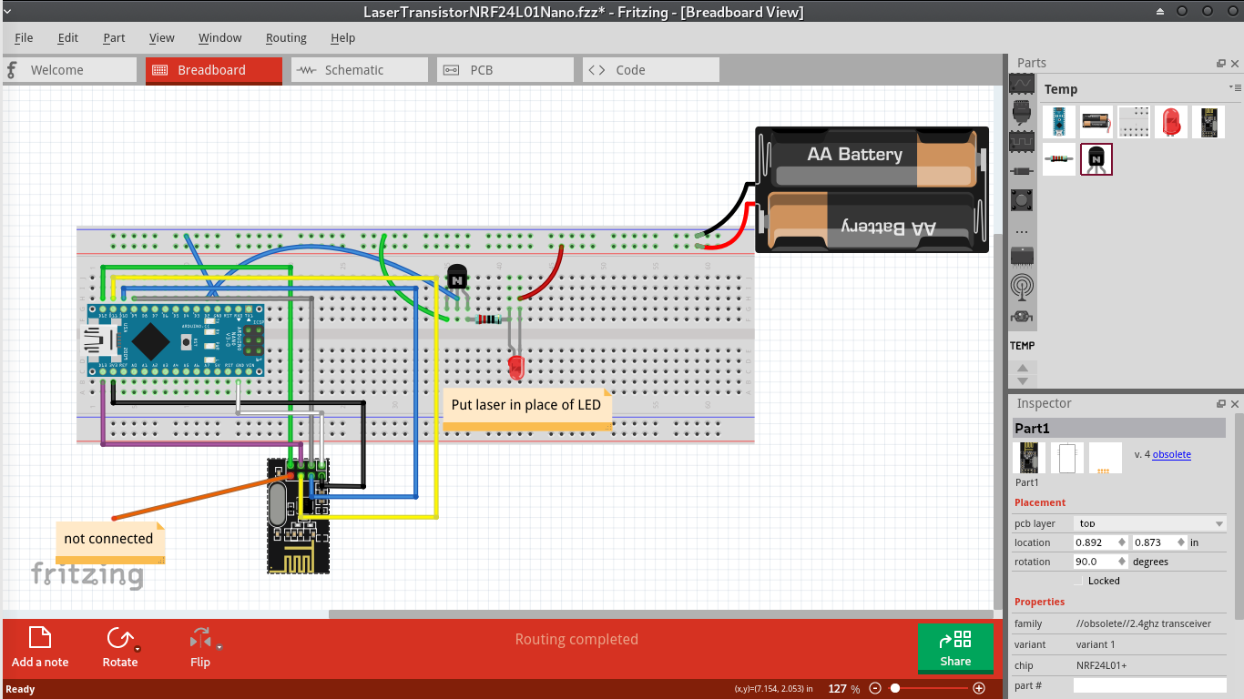The height and width of the screenshot is (699, 1244).
Task: Zoom out with the minus icon
Action: (875, 689)
